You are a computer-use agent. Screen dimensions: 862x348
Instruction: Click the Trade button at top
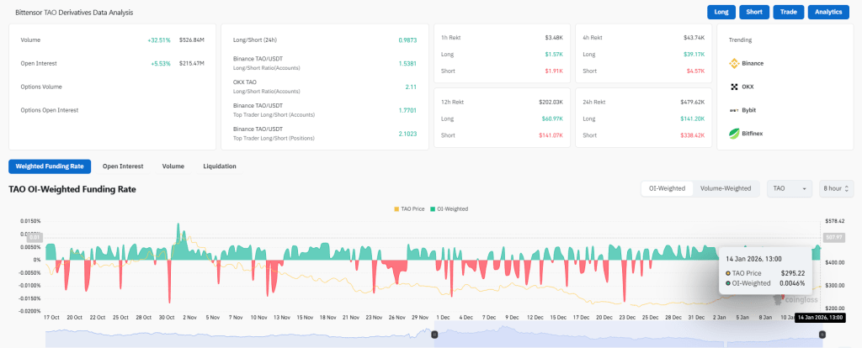pos(788,12)
